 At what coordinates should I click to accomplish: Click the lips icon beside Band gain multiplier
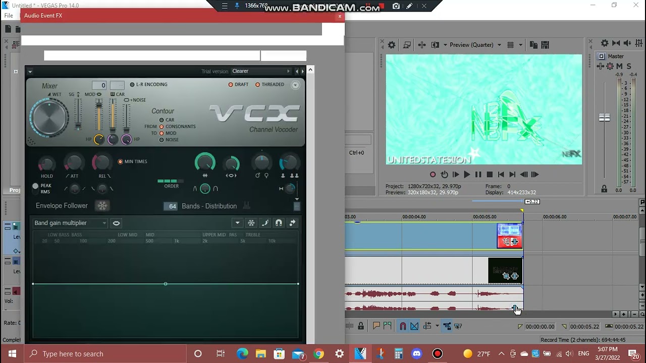tap(116, 223)
